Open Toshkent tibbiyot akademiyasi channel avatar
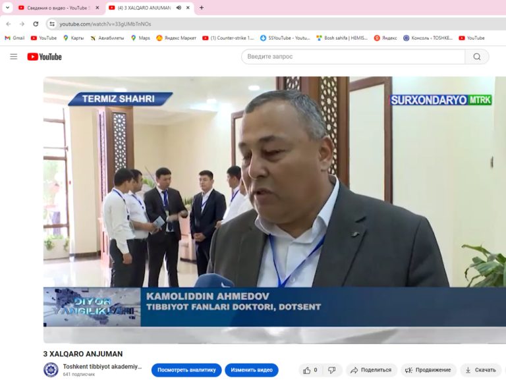The image size is (506, 382). click(51, 369)
